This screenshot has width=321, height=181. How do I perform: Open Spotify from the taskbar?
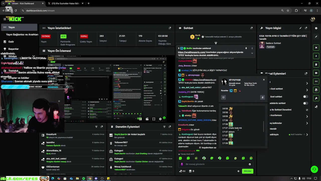[x=84, y=178]
